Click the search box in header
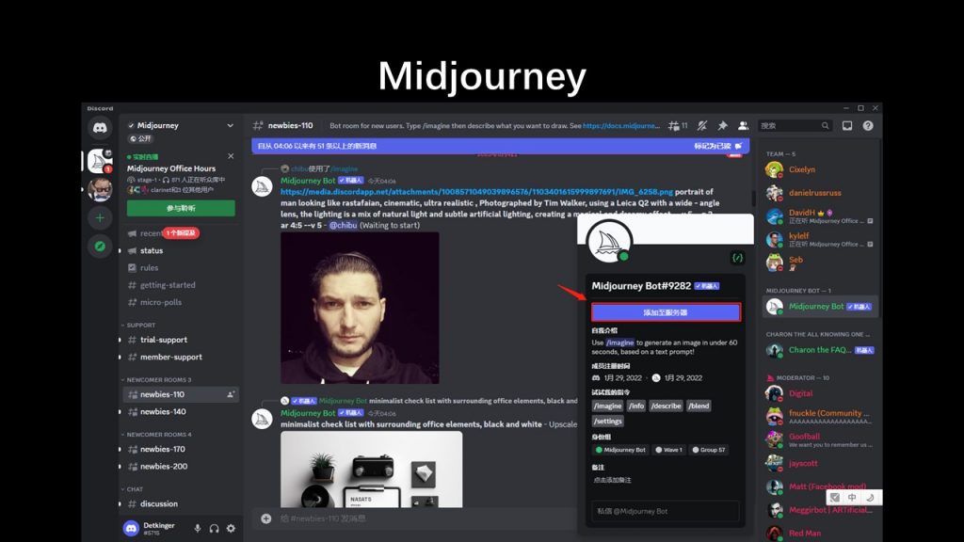Image resolution: width=964 pixels, height=542 pixels. point(795,125)
